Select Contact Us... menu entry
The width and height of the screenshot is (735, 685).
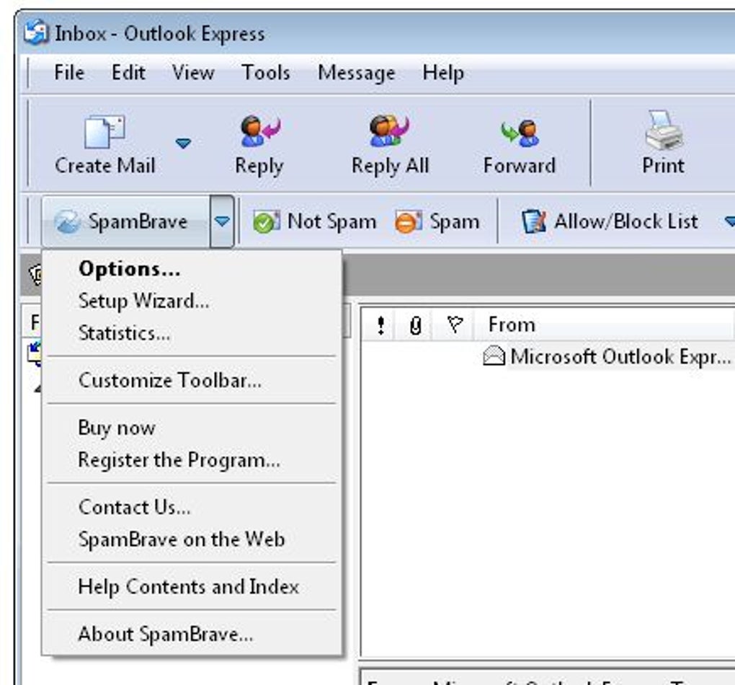coord(192,507)
